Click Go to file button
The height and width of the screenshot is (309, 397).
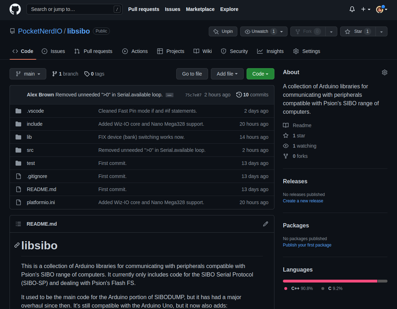192,74
